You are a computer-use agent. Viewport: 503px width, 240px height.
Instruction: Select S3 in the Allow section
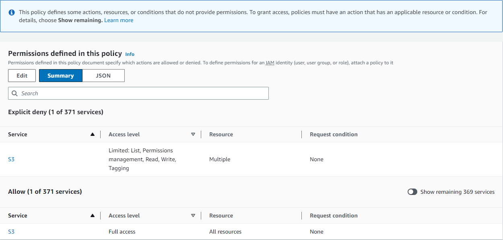[11, 232]
